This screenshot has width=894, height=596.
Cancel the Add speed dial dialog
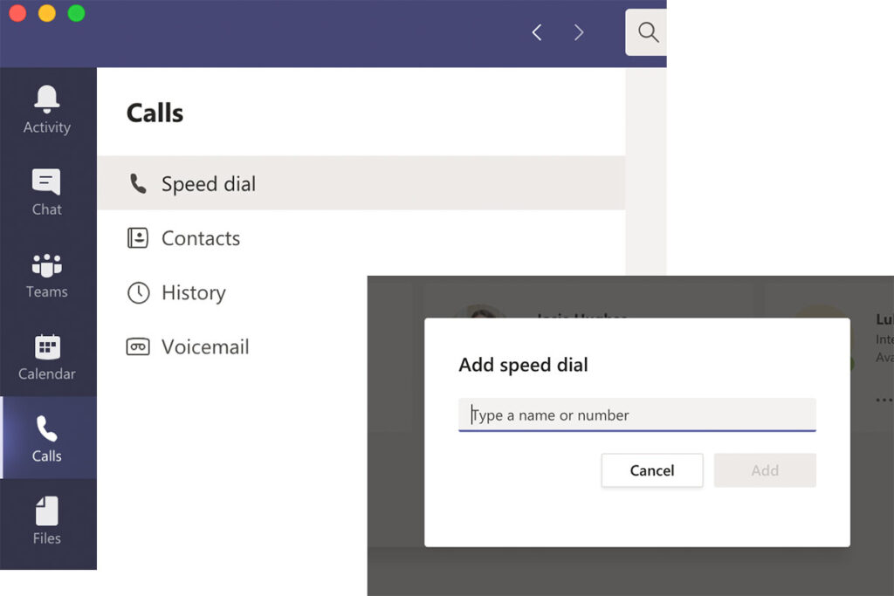point(651,470)
